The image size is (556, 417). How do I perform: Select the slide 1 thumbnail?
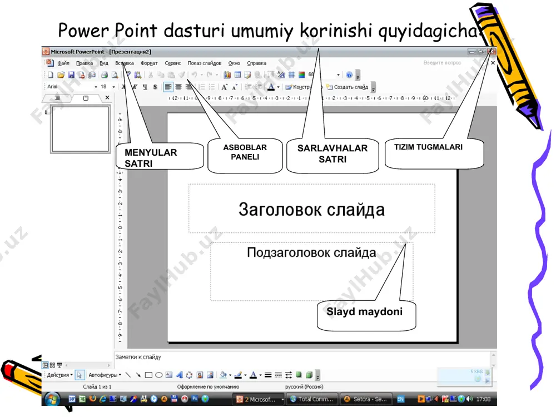tap(80, 130)
